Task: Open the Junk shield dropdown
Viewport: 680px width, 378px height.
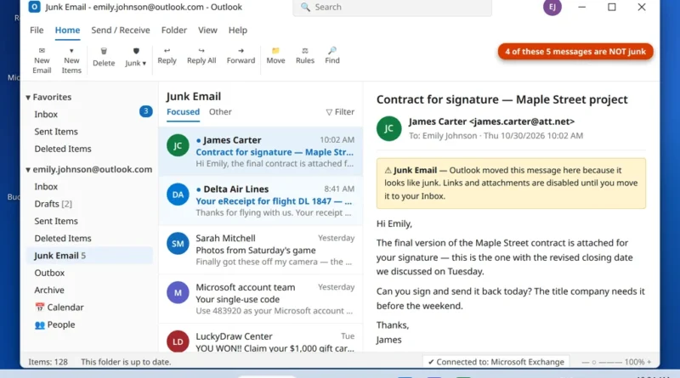Action: [136, 57]
